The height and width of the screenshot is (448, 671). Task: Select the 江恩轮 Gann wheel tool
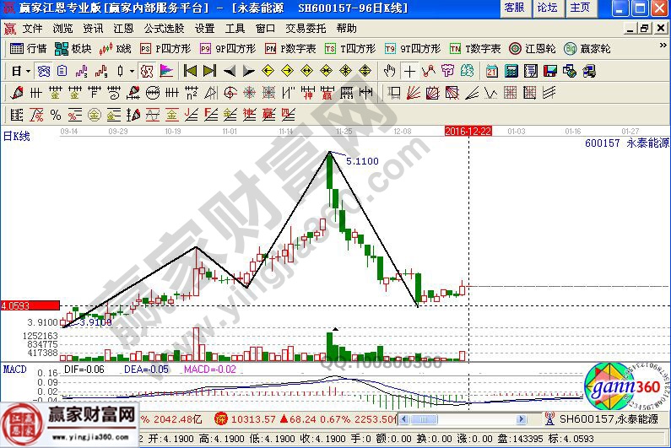(532, 49)
